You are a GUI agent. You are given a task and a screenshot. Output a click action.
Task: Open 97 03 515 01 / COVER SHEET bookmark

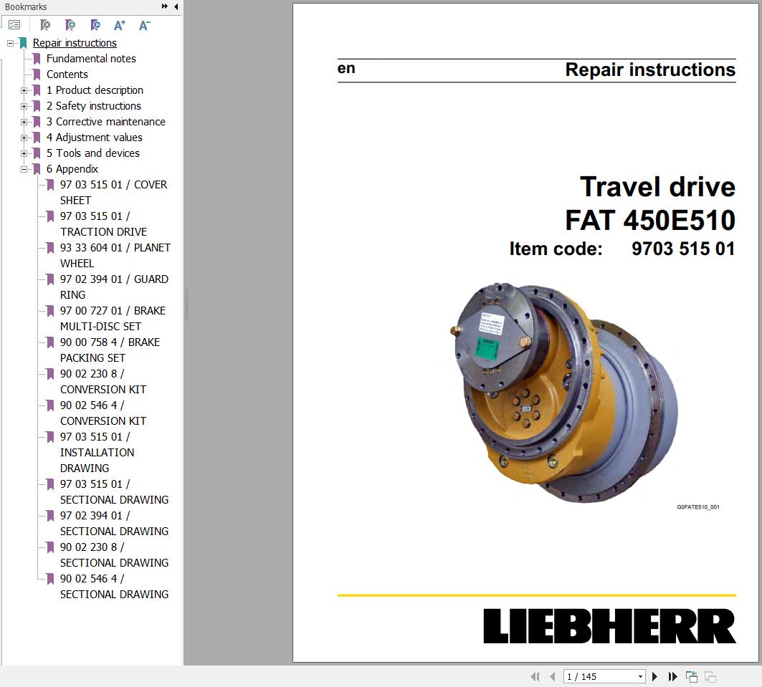[114, 193]
